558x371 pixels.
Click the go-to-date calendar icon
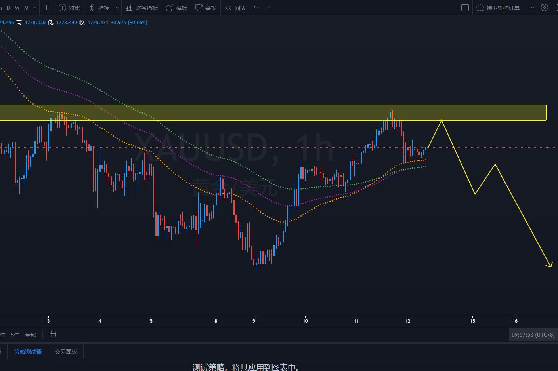click(52, 335)
